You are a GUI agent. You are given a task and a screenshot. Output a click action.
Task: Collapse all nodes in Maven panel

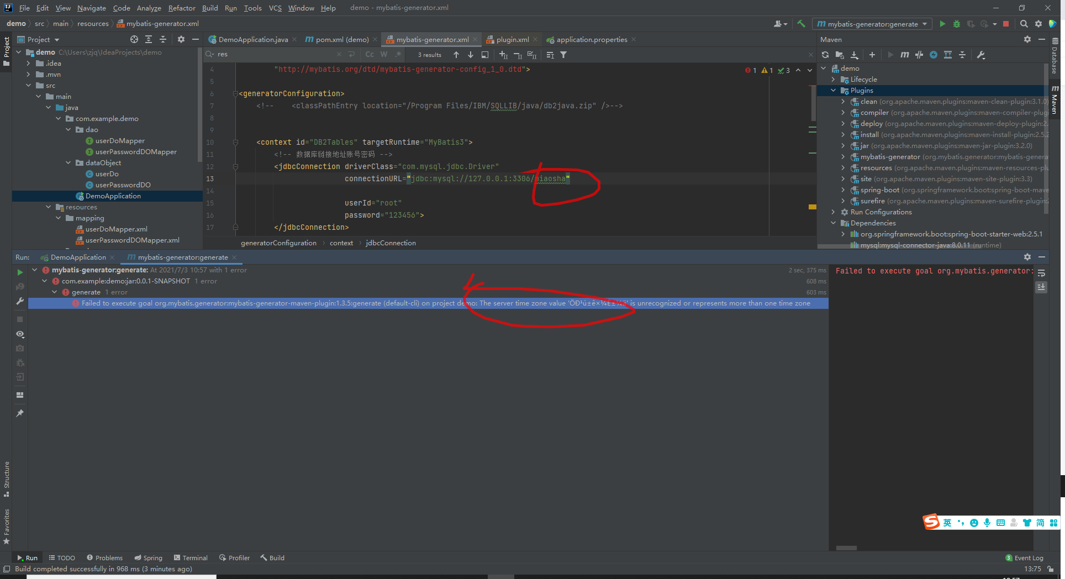click(x=962, y=55)
